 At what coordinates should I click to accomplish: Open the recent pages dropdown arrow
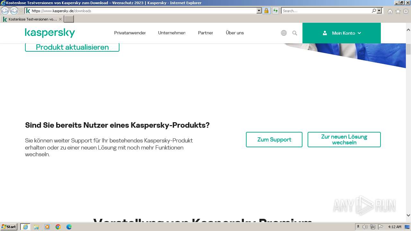point(21,11)
